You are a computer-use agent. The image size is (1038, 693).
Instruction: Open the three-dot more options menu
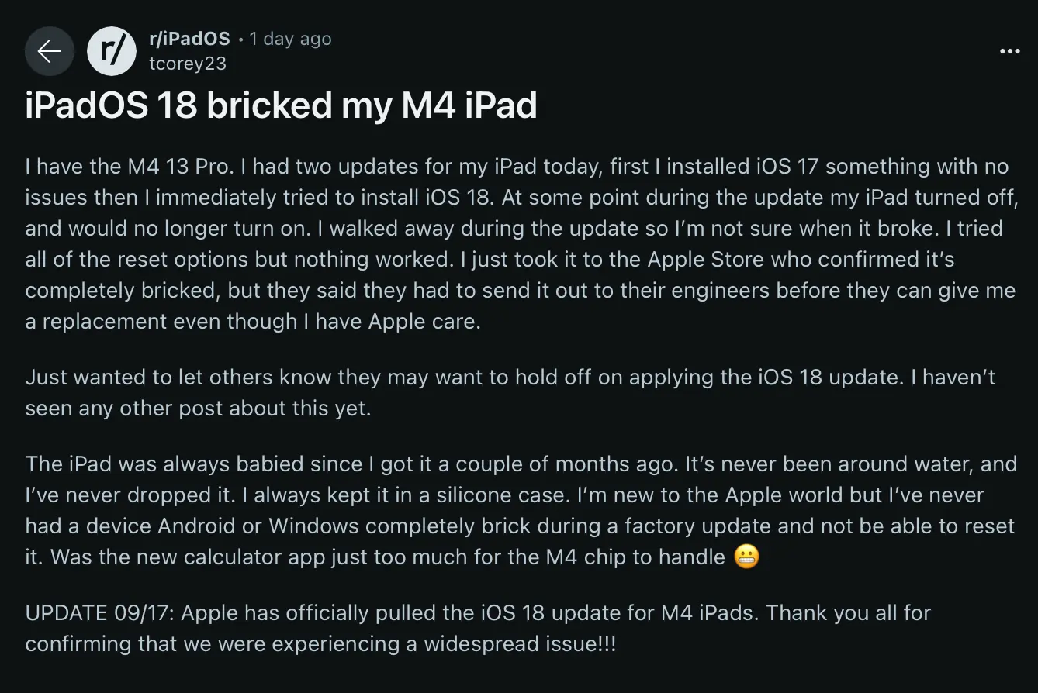pyautogui.click(x=1009, y=51)
